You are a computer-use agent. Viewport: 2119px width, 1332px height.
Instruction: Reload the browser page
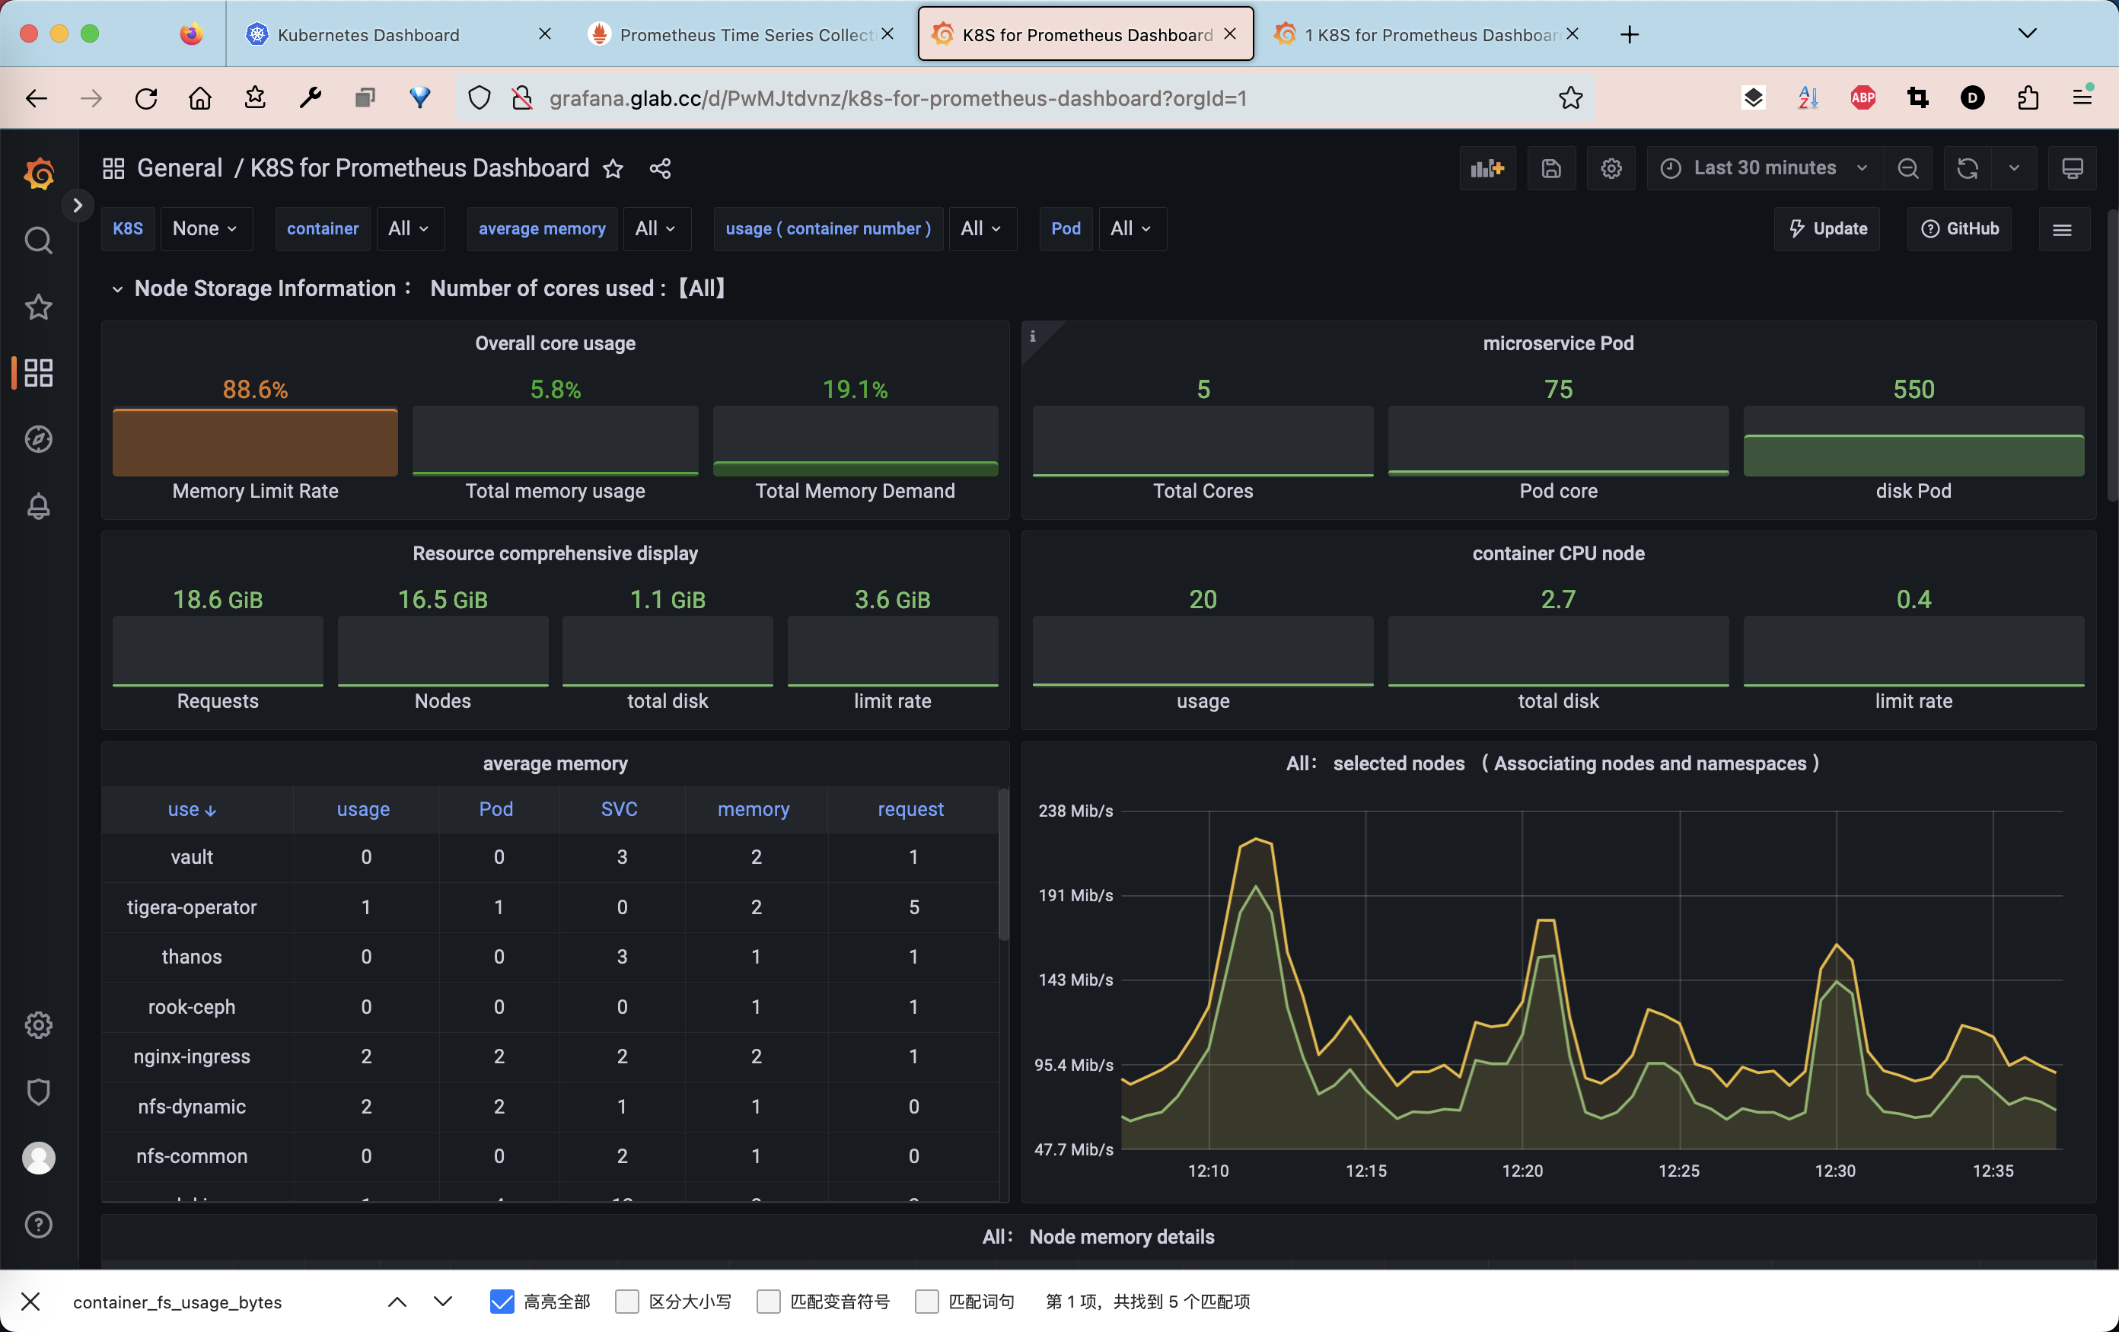(x=146, y=97)
